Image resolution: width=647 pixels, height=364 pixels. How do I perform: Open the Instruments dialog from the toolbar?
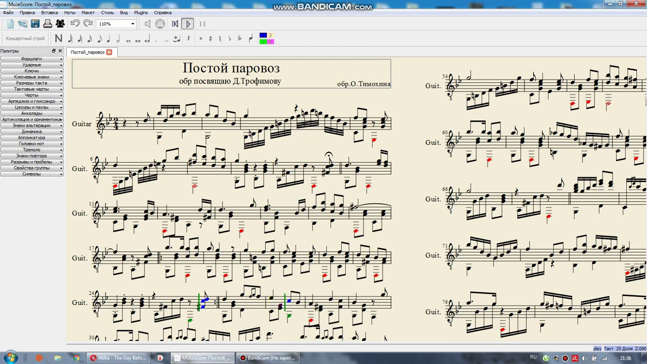tap(60, 24)
